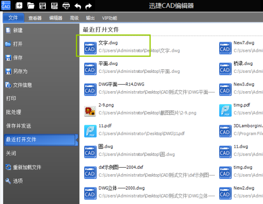Click the CAD icon for 圆.dwg
This screenshot has width=263, height=204.
click(90, 152)
